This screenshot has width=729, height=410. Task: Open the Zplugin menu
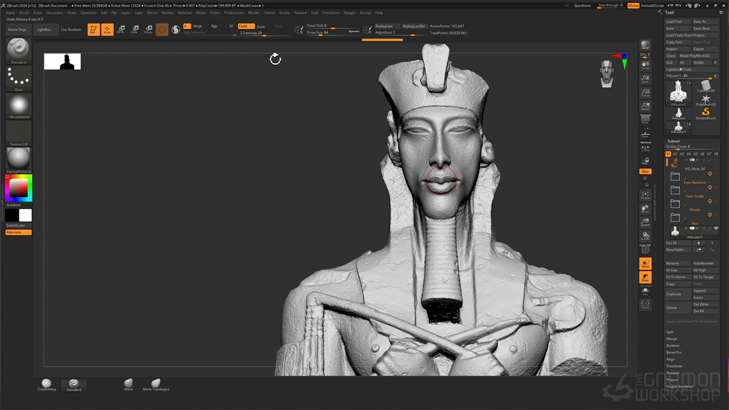point(350,13)
